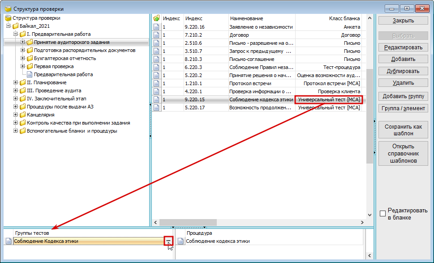The image size is (434, 263).
Task: Click document icon in Группы тестов row
Action: click(9, 241)
